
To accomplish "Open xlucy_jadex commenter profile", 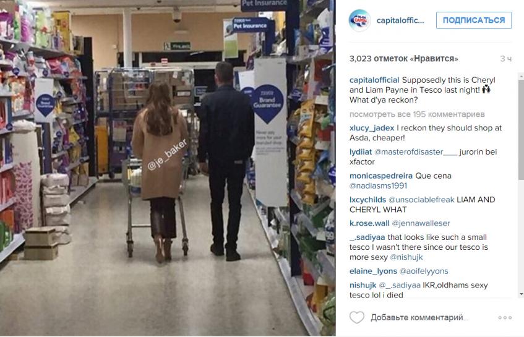I will [x=372, y=128].
